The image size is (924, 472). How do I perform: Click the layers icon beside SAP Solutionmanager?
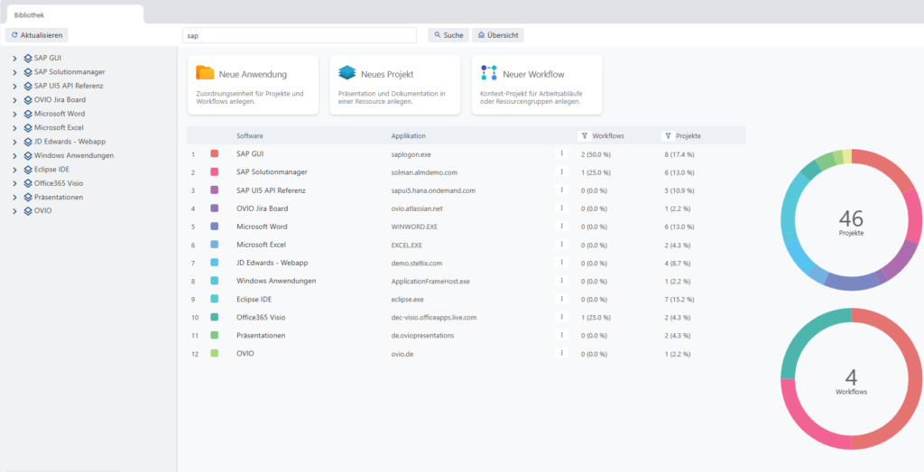coord(28,72)
